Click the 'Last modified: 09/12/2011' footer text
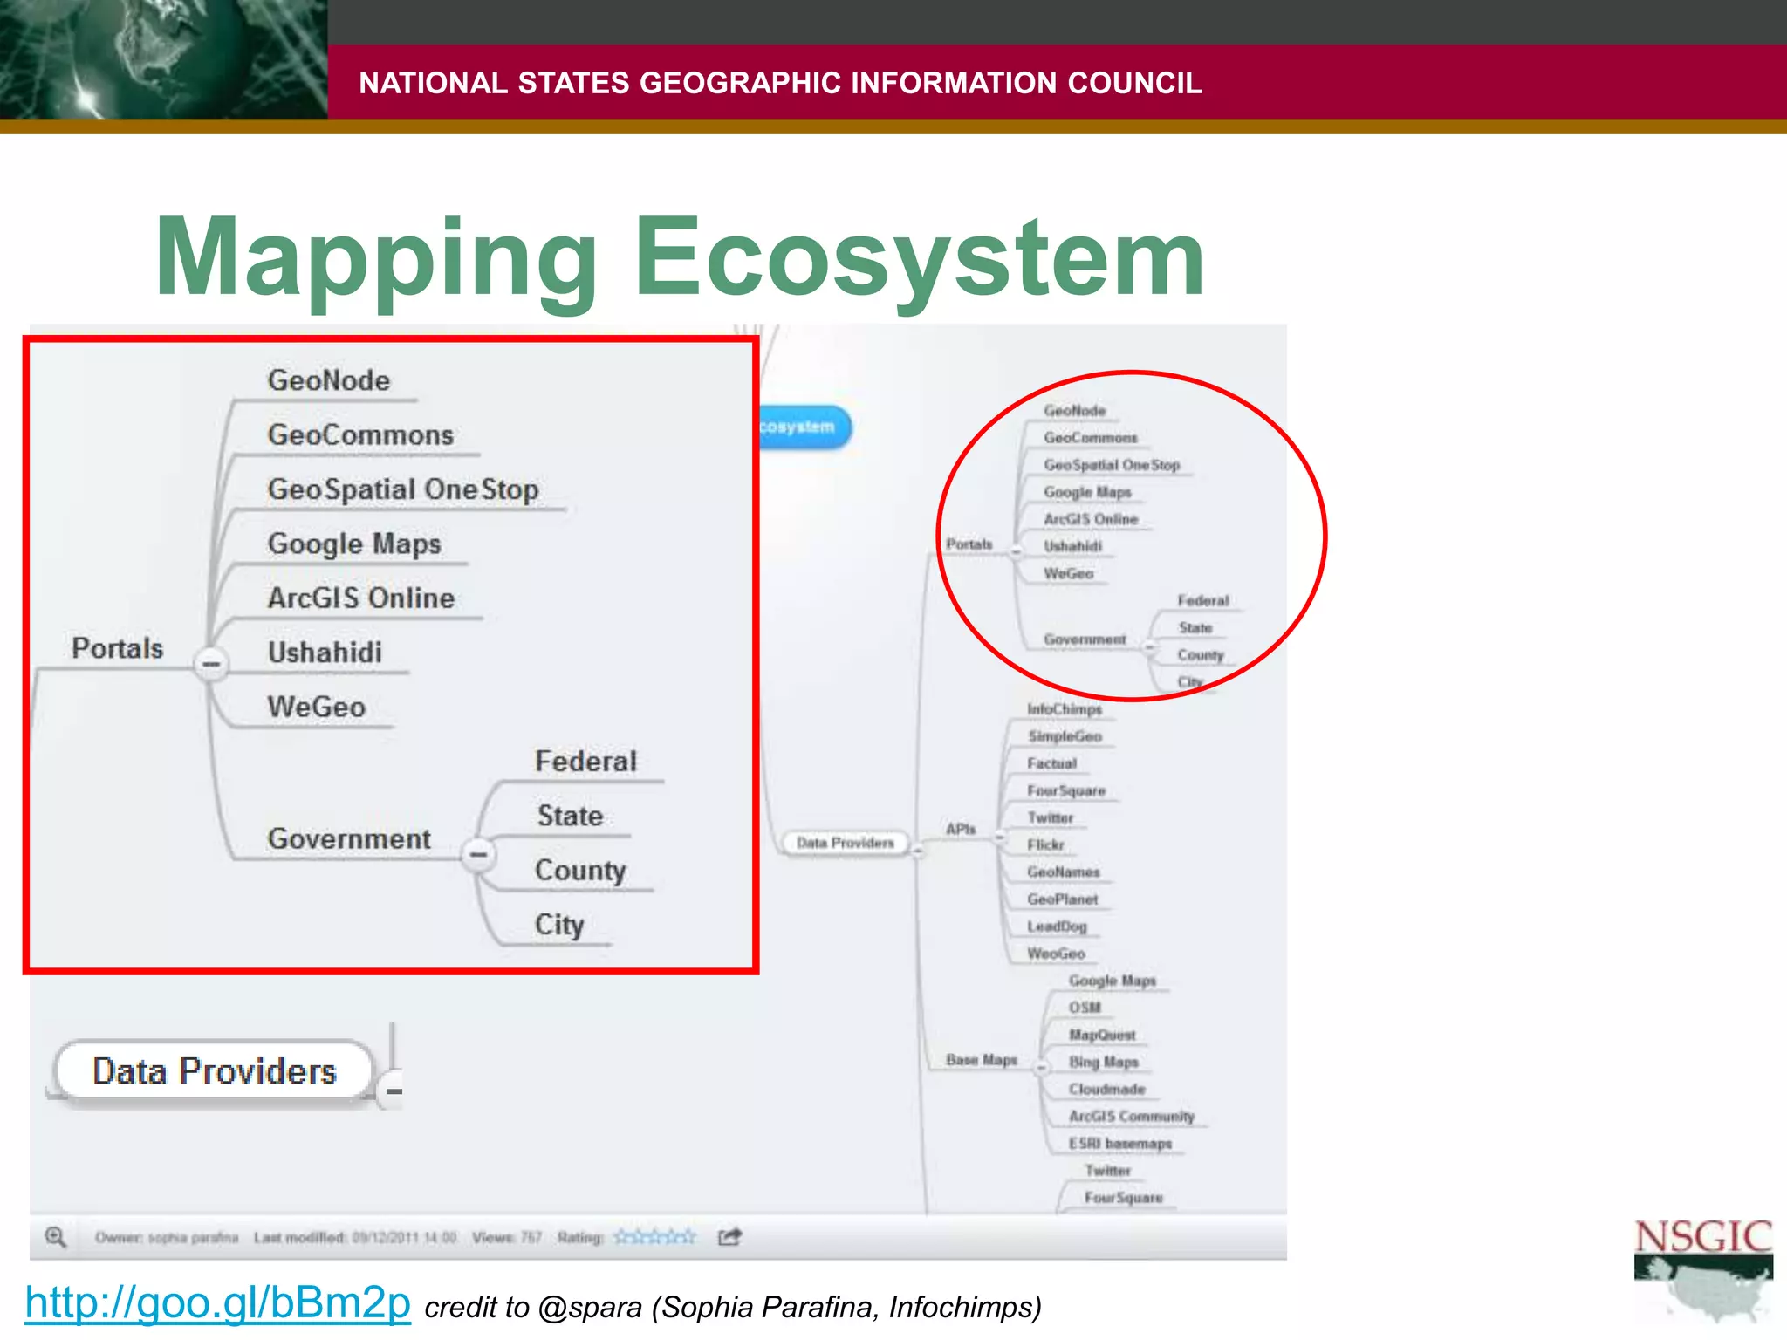The width and height of the screenshot is (1787, 1340). 355,1237
